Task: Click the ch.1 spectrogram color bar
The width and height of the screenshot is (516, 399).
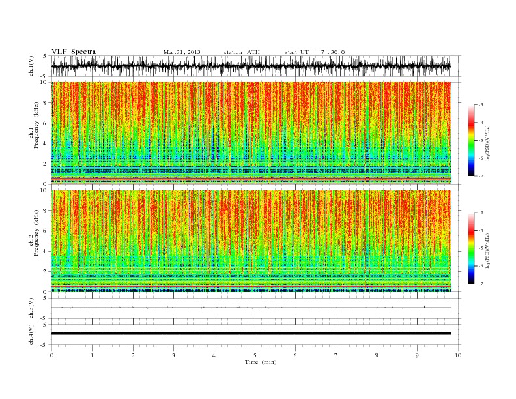Action: click(x=471, y=140)
